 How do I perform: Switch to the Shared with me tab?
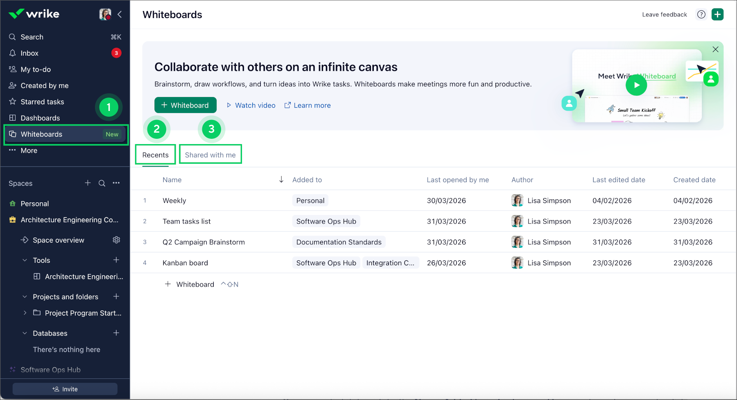coord(210,155)
